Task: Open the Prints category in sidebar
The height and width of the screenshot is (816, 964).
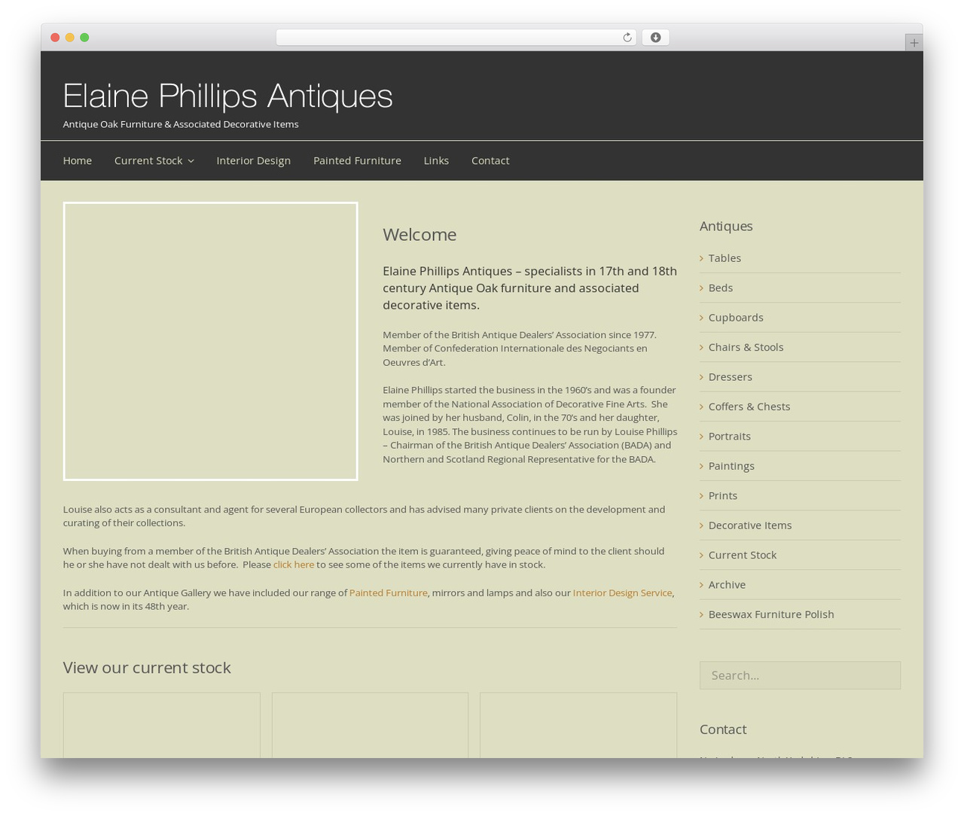Action: pyautogui.click(x=723, y=495)
